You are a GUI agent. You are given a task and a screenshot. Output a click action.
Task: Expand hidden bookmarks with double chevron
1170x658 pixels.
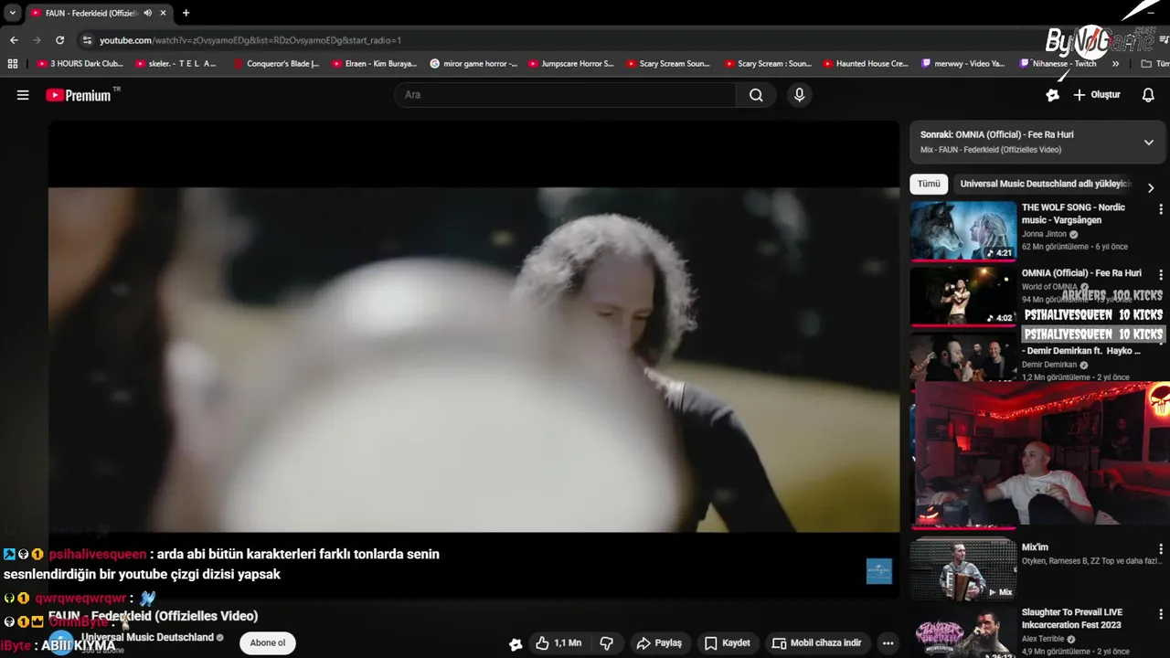pos(1115,64)
